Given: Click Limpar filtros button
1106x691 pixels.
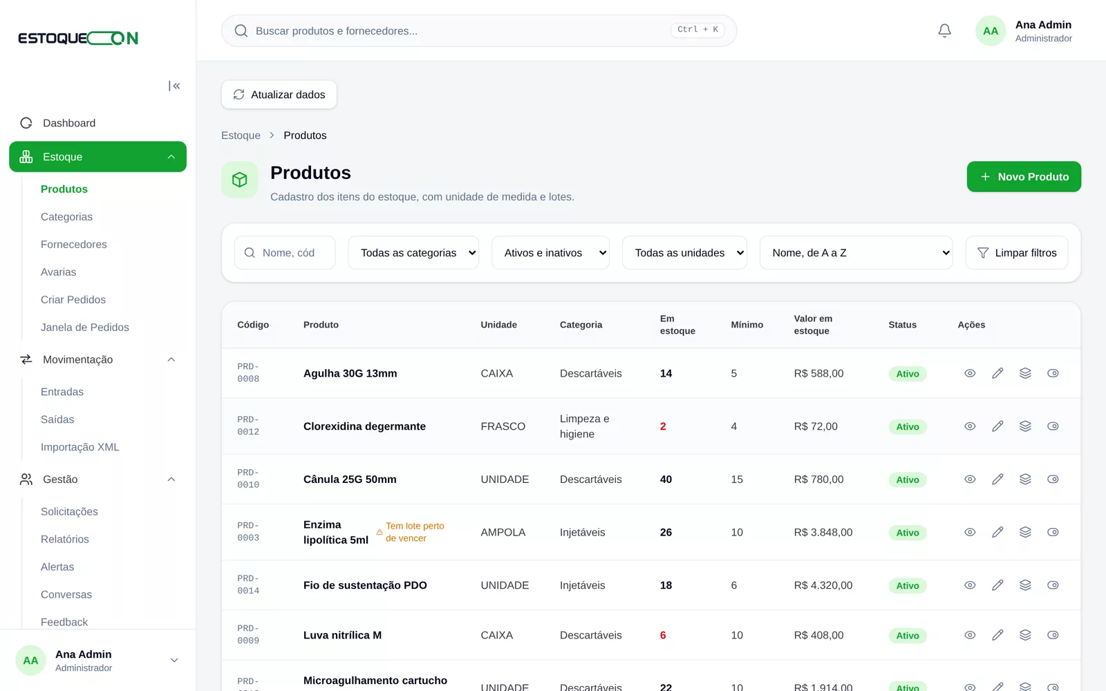Looking at the screenshot, I should (x=1017, y=253).
